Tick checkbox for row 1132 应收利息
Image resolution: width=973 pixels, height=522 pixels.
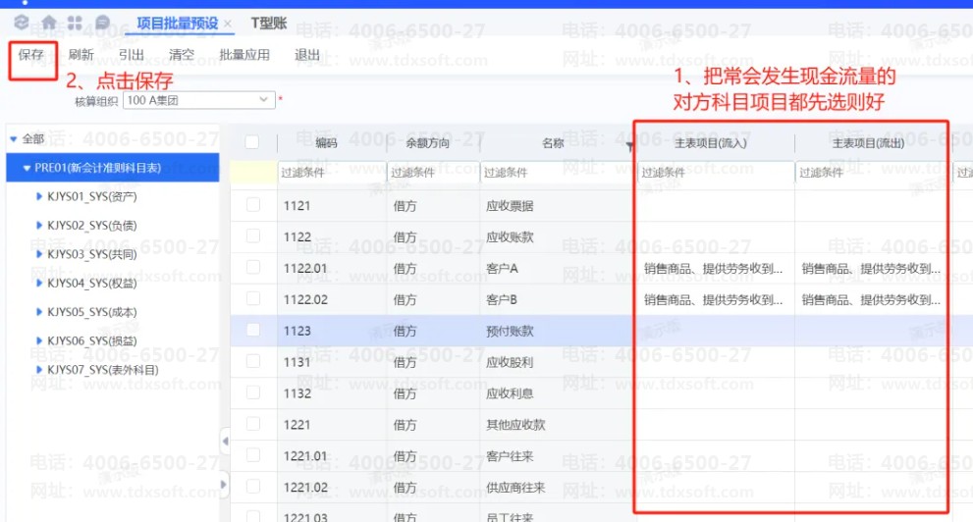253,392
